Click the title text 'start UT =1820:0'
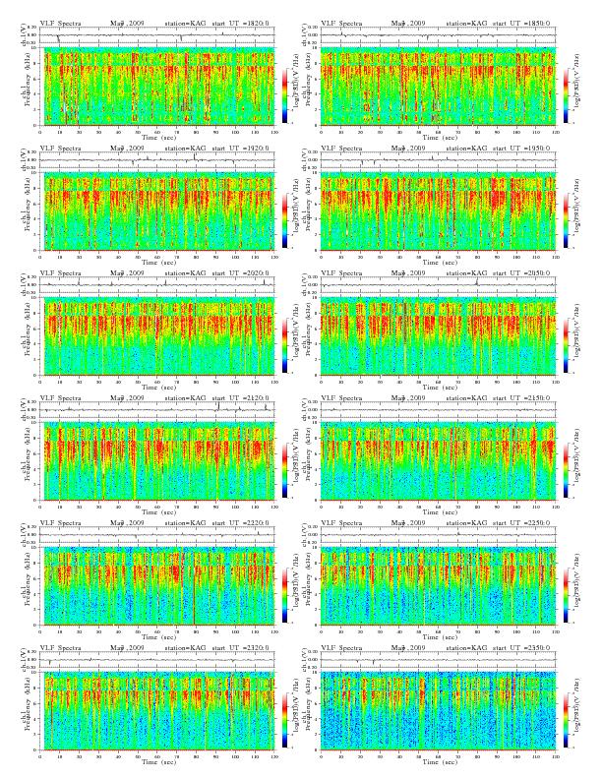This screenshot has width=602, height=779. click(x=240, y=24)
